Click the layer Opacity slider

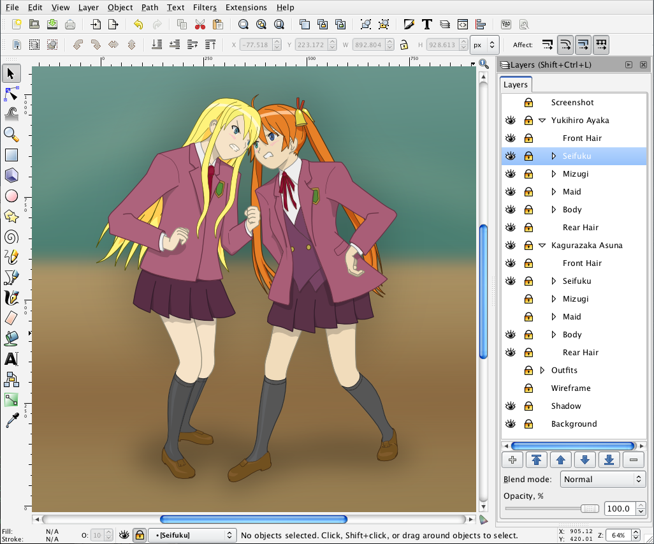click(552, 508)
